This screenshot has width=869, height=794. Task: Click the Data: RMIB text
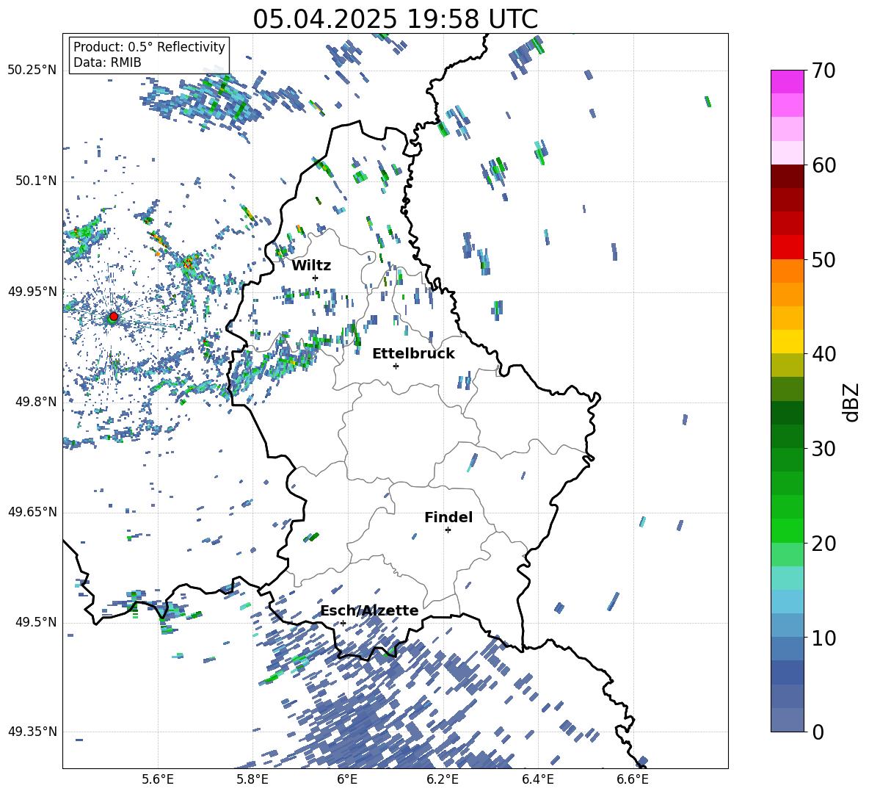coord(107,62)
